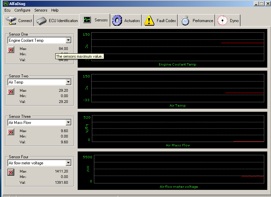This screenshot has width=271, height=197.
Task: Open the Fault Codes warning icon
Action: (149, 20)
